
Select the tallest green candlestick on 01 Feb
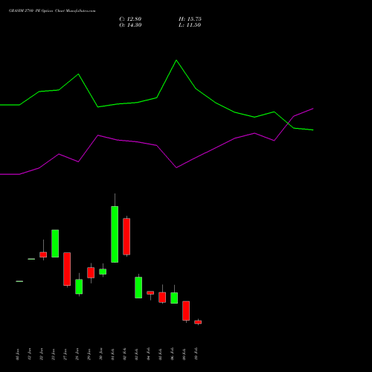(115, 234)
